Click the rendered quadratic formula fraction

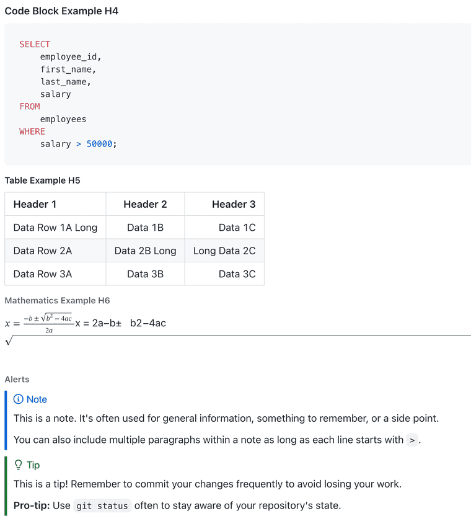coord(48,323)
